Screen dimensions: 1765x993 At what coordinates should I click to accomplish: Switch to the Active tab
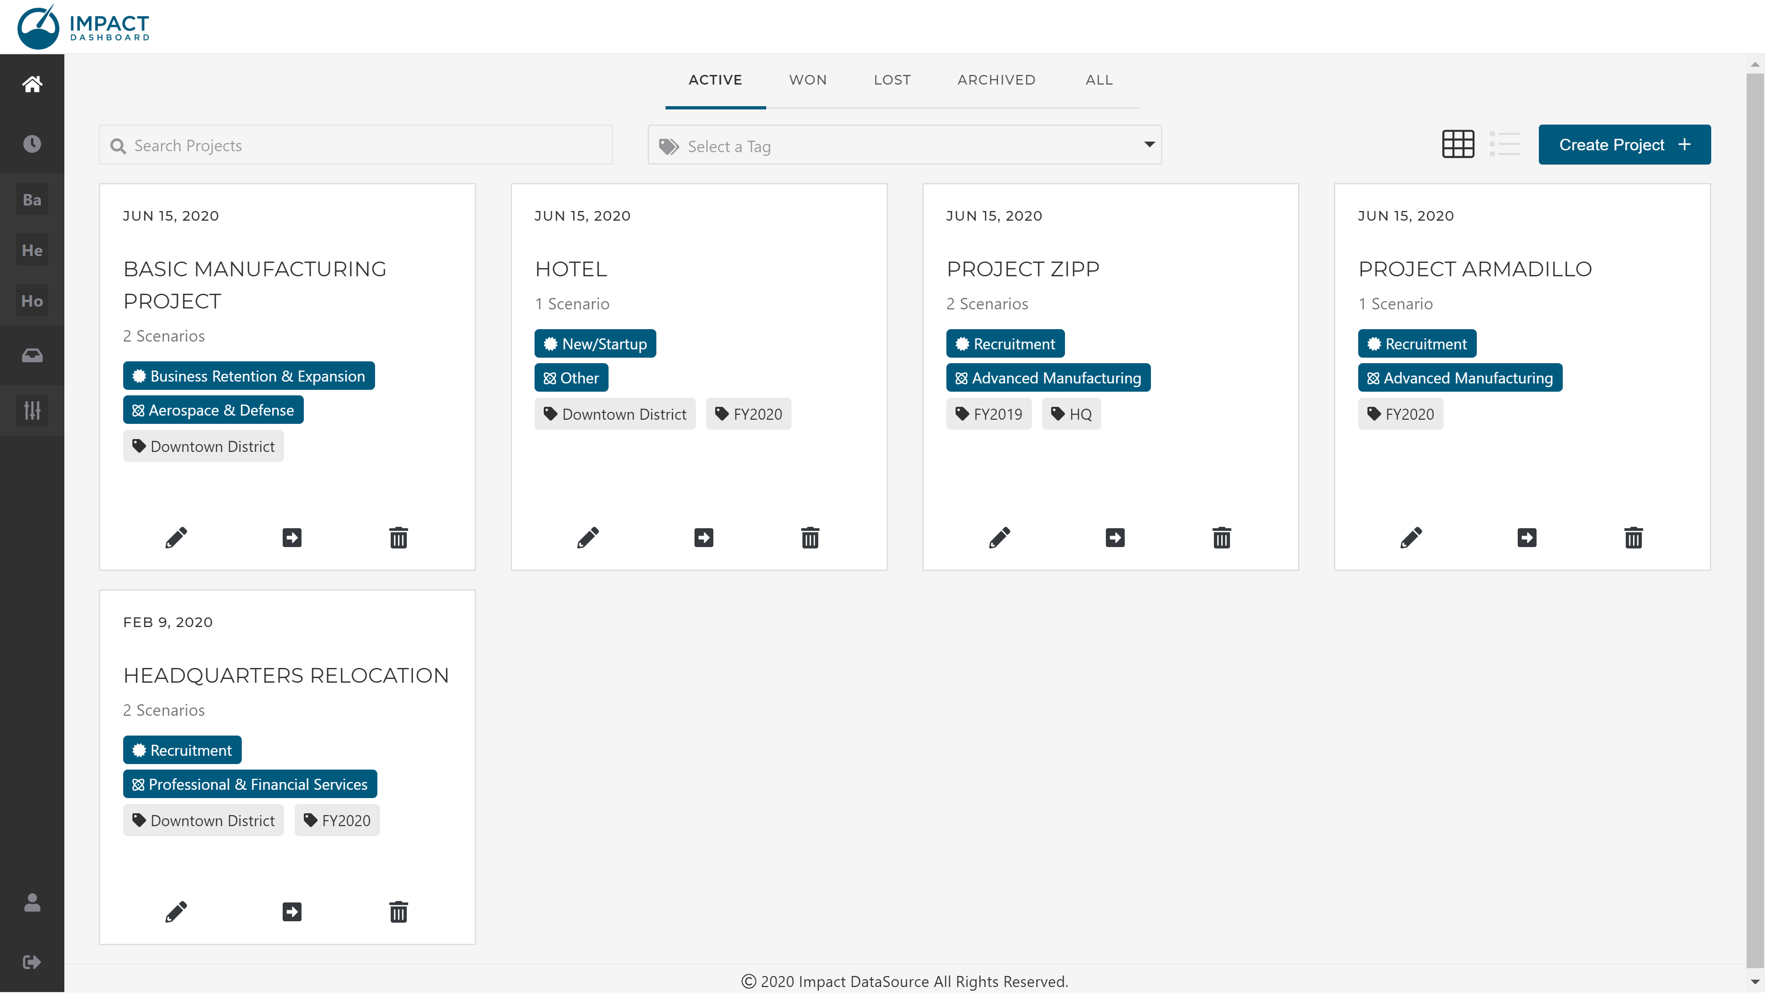[x=715, y=80]
